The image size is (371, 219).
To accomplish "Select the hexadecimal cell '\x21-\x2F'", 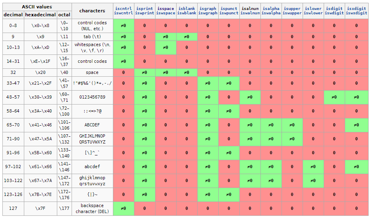I will pyautogui.click(x=41, y=83).
